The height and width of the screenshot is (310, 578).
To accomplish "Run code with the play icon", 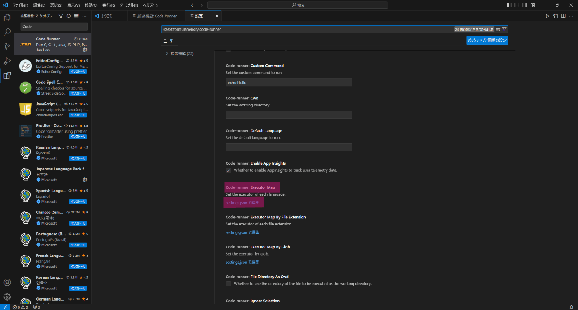I will (547, 16).
